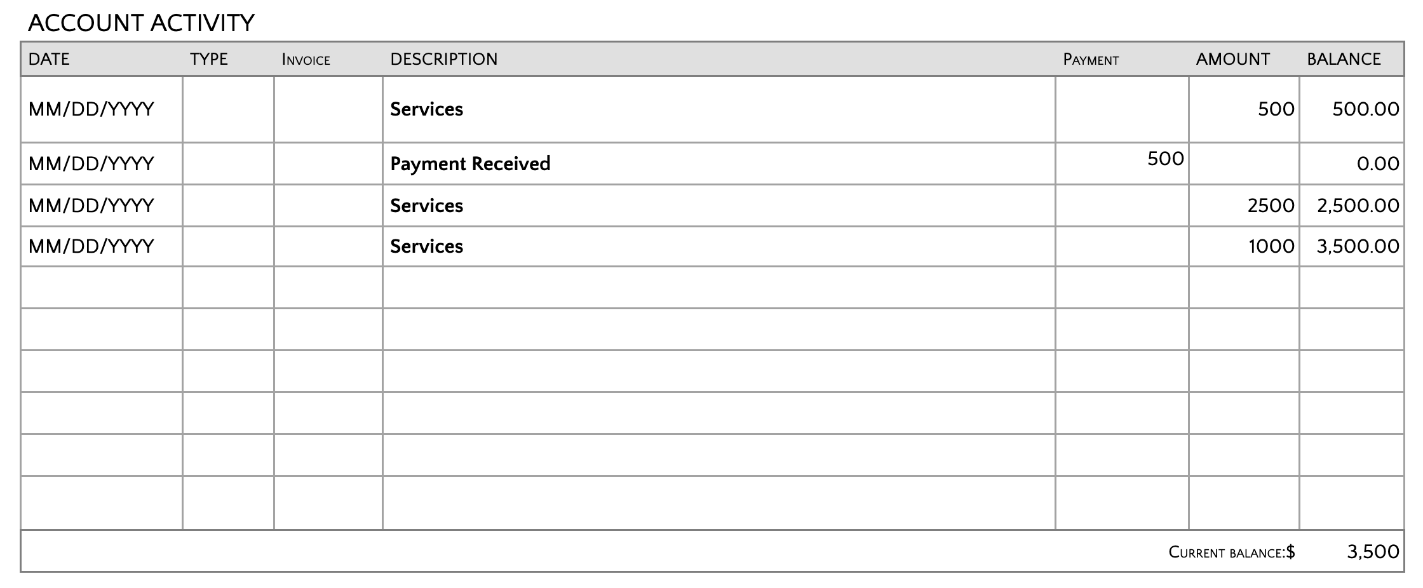
Task: Select the 1000 amount cell
Action: [1271, 246]
